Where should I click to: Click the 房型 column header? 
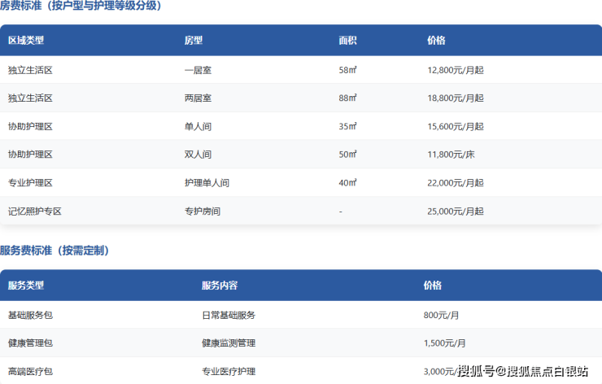pos(194,41)
